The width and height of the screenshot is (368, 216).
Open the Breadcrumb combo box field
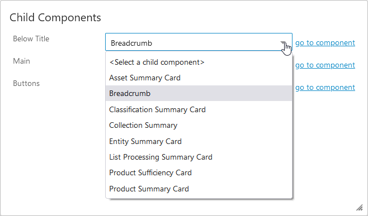pyautogui.click(x=199, y=42)
